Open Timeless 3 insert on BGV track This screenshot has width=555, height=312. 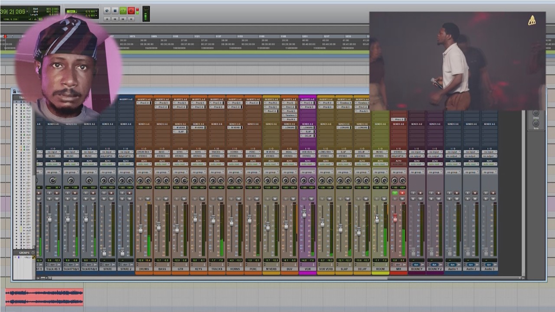[289, 115]
